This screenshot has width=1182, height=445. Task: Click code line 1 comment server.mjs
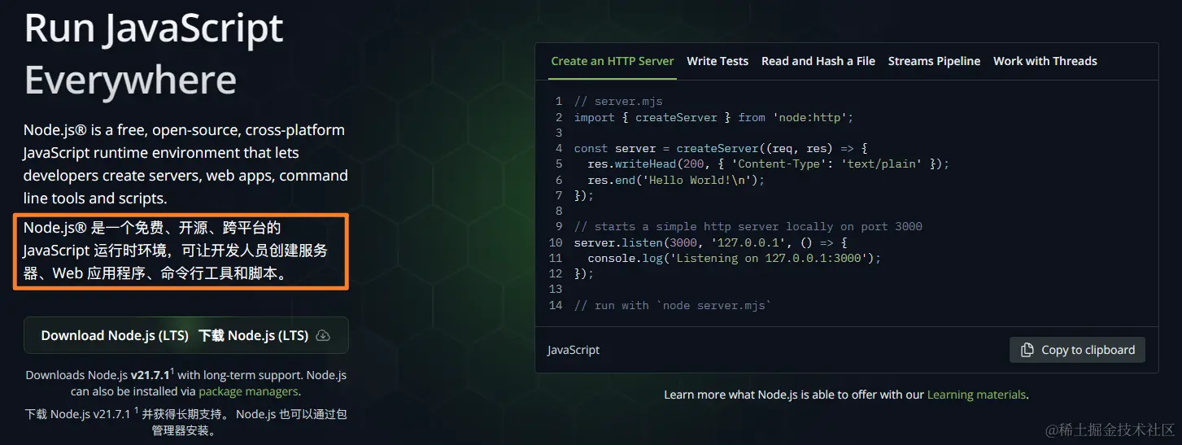(x=618, y=102)
